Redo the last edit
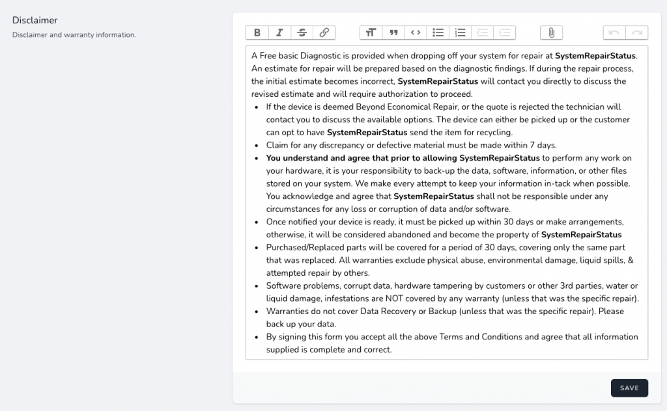Viewport: 667px width, 411px height. [637, 33]
